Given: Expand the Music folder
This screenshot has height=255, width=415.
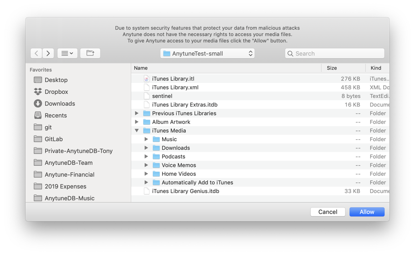Looking at the screenshot, I should (x=146, y=139).
